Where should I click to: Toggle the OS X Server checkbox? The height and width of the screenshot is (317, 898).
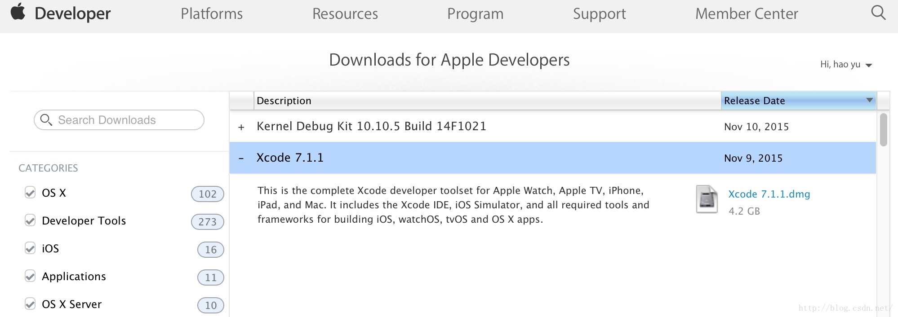tap(30, 304)
